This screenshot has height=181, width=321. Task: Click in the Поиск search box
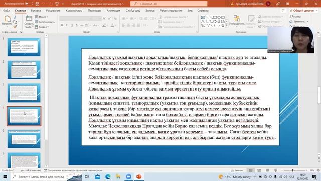[x=169, y=4]
